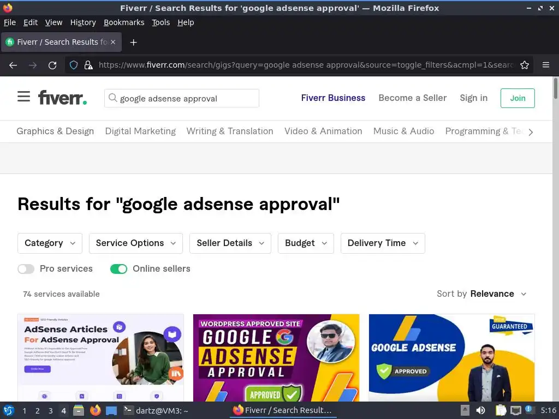Screen dimensions: 559x419
Task: Click the site security padlock icon
Action: click(x=88, y=65)
